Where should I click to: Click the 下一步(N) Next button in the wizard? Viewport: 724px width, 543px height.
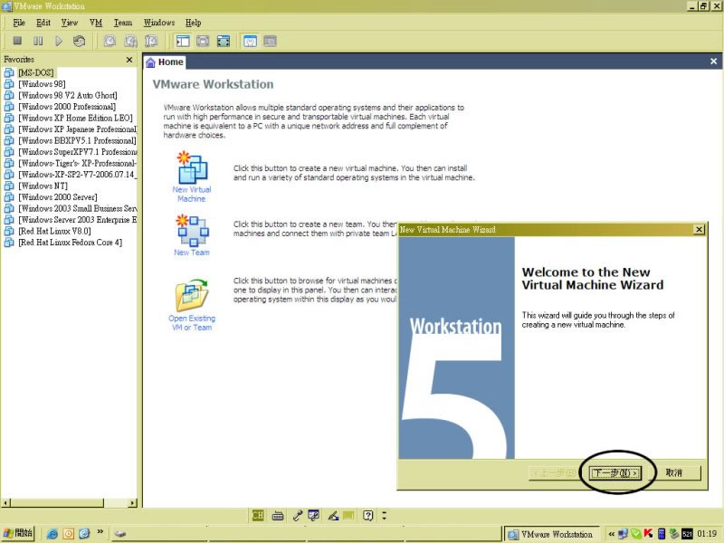coord(615,472)
